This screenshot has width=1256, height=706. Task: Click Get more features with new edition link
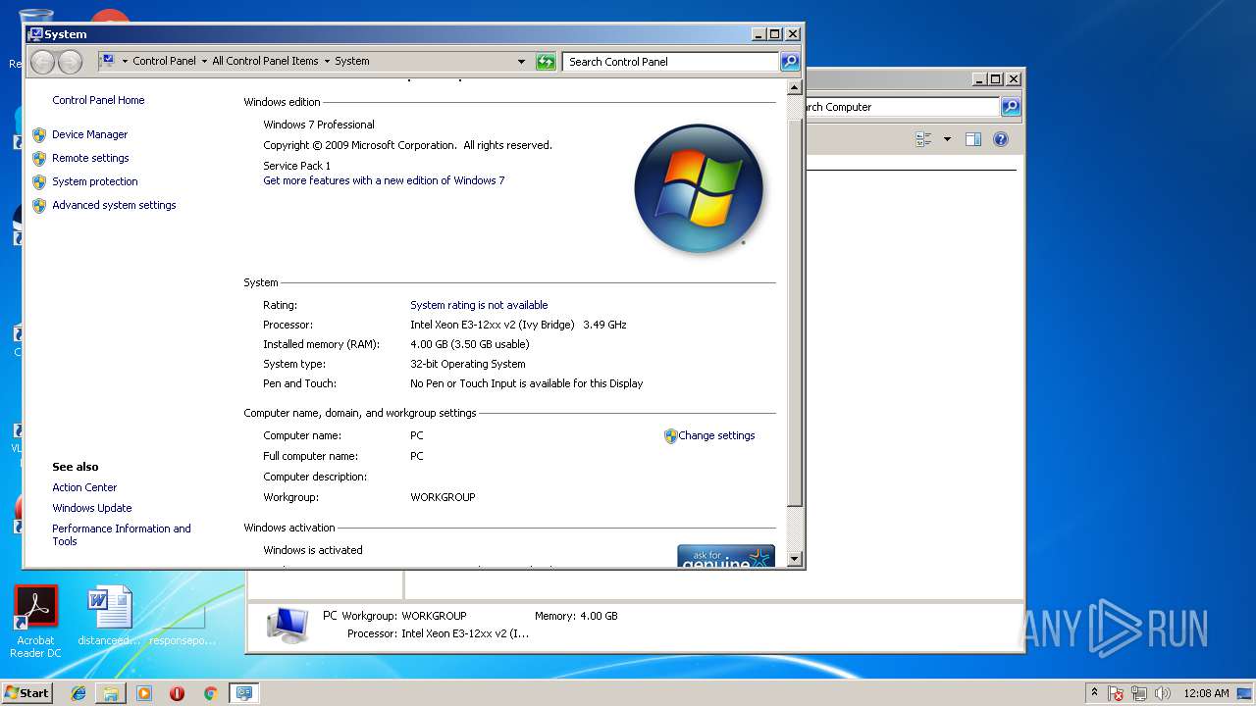click(384, 180)
